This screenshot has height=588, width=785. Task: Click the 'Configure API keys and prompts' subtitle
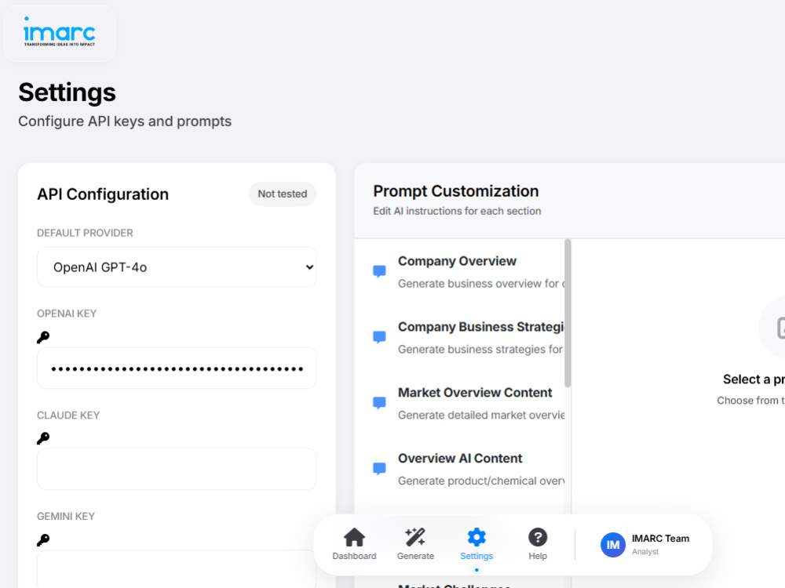click(125, 122)
